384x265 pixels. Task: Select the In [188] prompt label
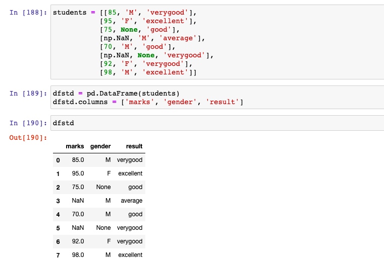point(28,12)
